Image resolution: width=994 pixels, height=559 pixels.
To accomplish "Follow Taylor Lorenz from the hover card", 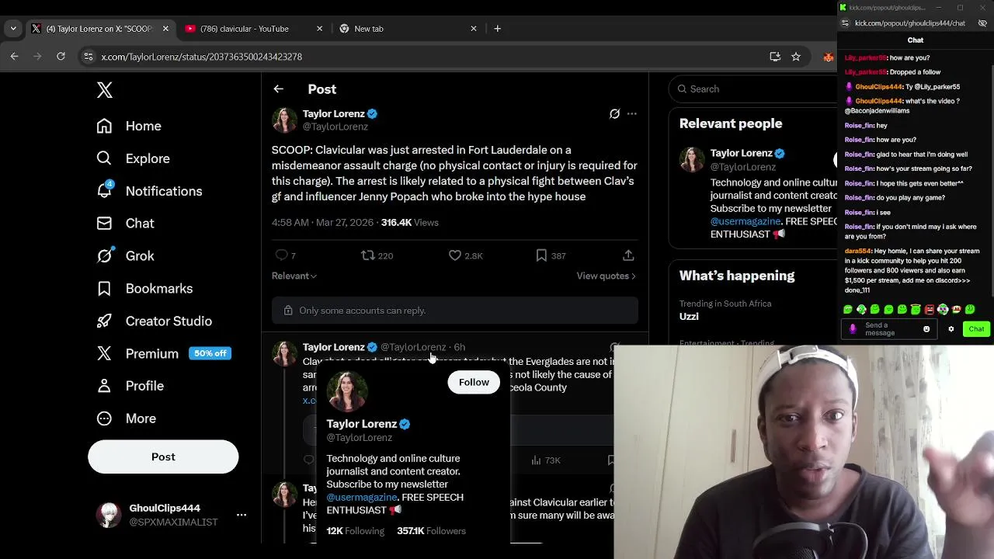I will (474, 382).
